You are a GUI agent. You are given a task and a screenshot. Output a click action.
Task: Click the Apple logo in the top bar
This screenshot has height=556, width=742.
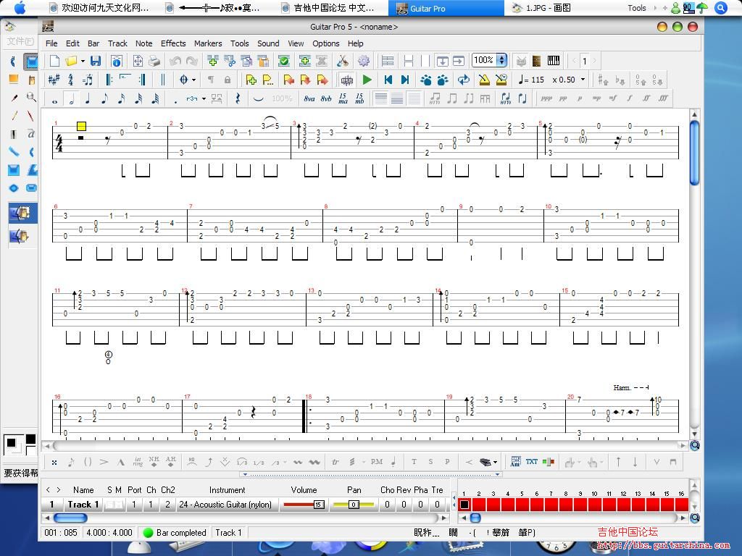20,7
